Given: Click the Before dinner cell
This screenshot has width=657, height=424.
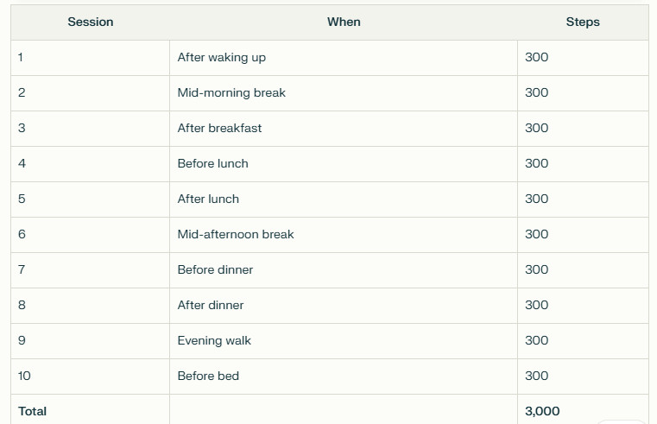Looking at the screenshot, I should (344, 270).
